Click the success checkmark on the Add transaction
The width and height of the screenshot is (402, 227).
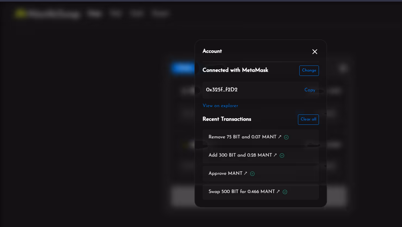click(282, 156)
